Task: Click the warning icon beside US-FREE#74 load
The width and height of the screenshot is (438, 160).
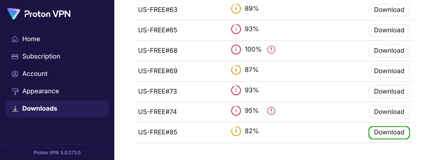Action: tap(271, 111)
